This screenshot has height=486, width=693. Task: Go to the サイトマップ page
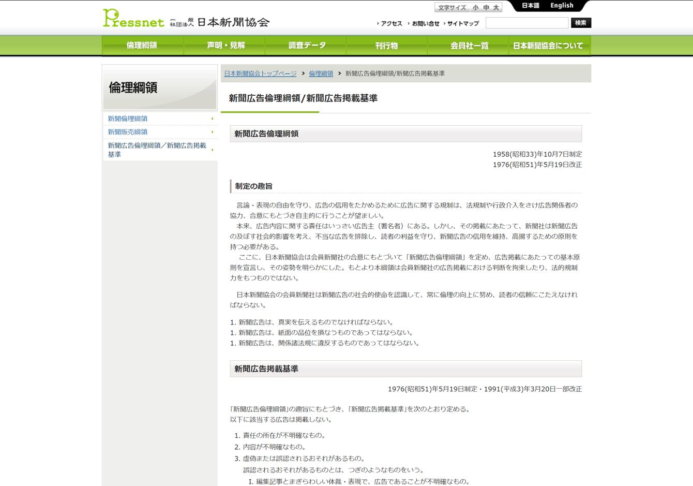pyautogui.click(x=463, y=23)
